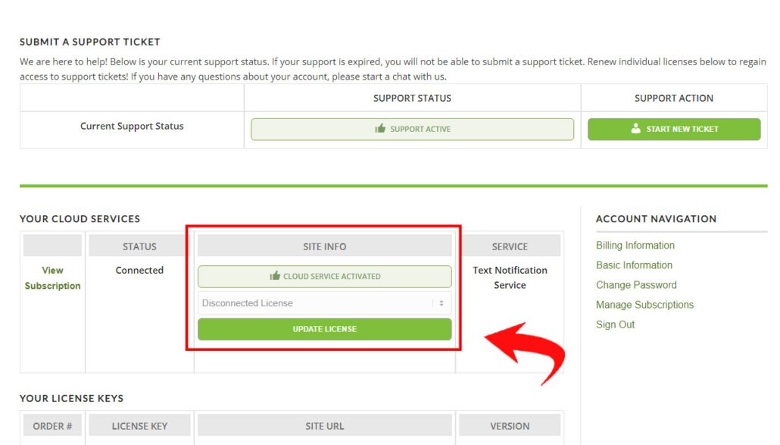Click the Order # column header
Viewport: 780px width, 445px height.
[52, 426]
